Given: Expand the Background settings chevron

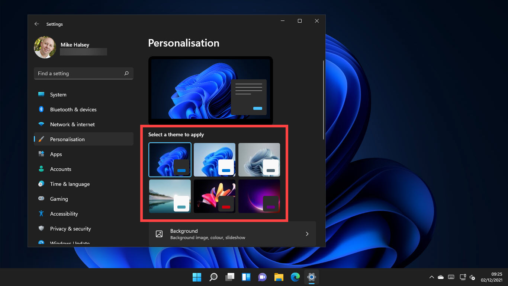Looking at the screenshot, I should pos(307,234).
